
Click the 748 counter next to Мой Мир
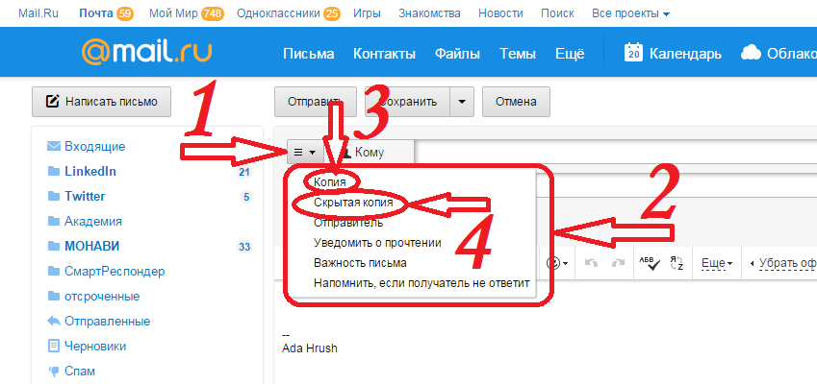pyautogui.click(x=213, y=14)
